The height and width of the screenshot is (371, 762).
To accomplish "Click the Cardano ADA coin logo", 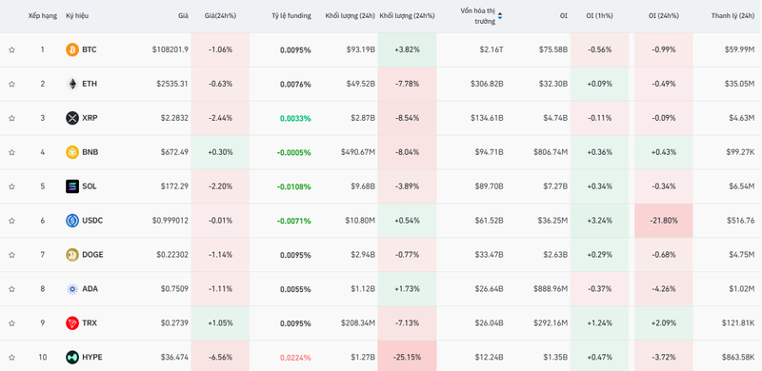I will (x=72, y=289).
